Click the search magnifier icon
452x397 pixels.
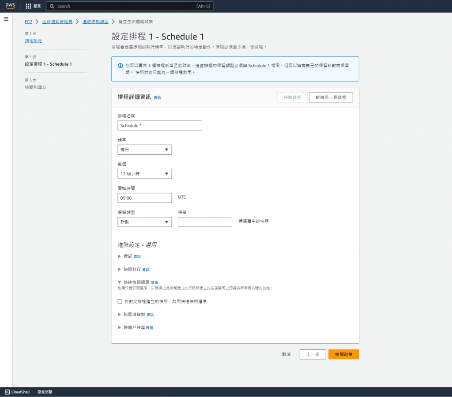point(52,6)
